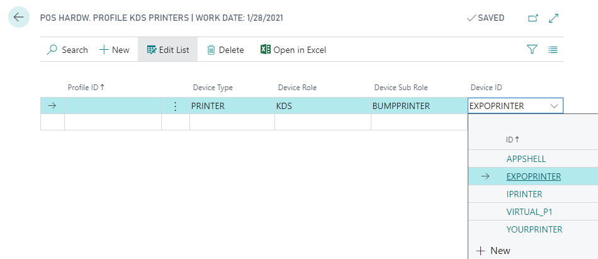Open the Search function
598x259 pixels.
[67, 50]
